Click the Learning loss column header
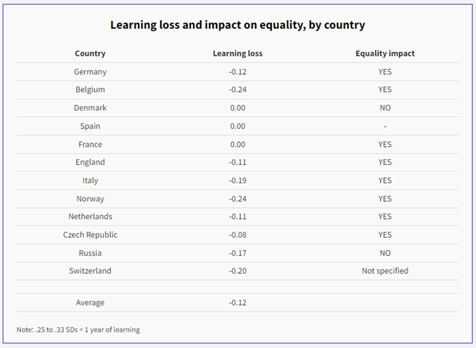476x348 pixels. (237, 54)
